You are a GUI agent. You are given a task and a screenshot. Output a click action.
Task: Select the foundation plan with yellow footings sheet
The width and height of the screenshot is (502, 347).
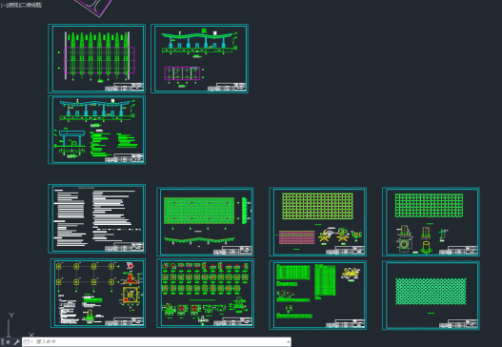[98, 294]
